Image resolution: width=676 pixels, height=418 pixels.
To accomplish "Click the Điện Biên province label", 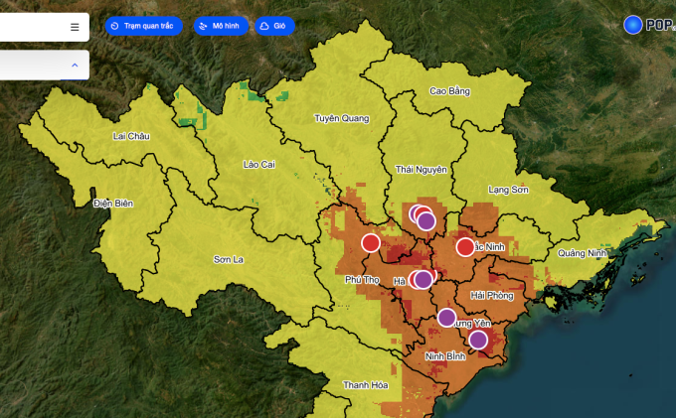I will click(112, 203).
